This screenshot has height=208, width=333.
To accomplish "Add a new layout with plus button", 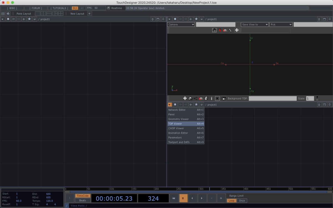I will click(89, 14).
